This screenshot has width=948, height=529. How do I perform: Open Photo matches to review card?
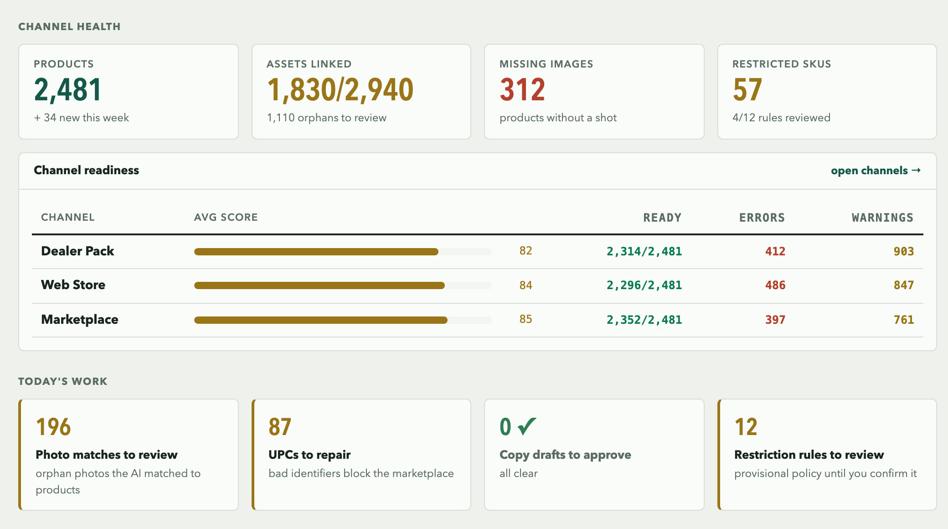[x=129, y=455]
